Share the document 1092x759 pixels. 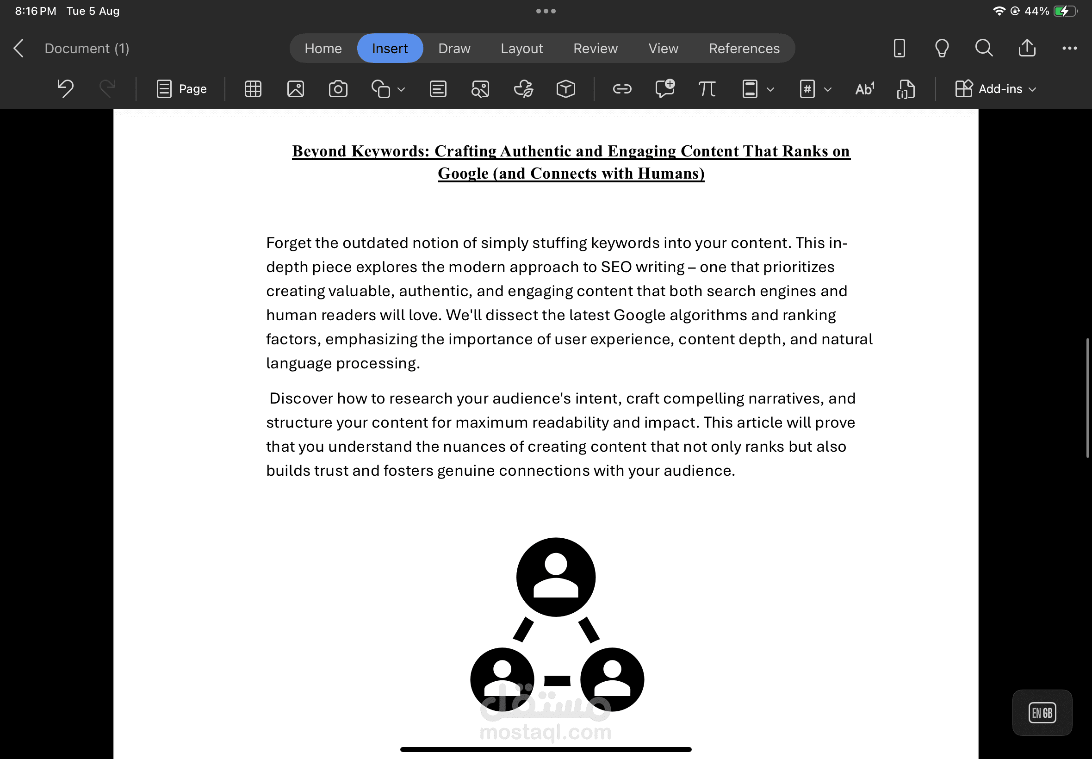(x=1027, y=48)
